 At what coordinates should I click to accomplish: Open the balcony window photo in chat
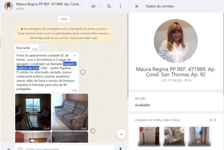click(x=33, y=112)
